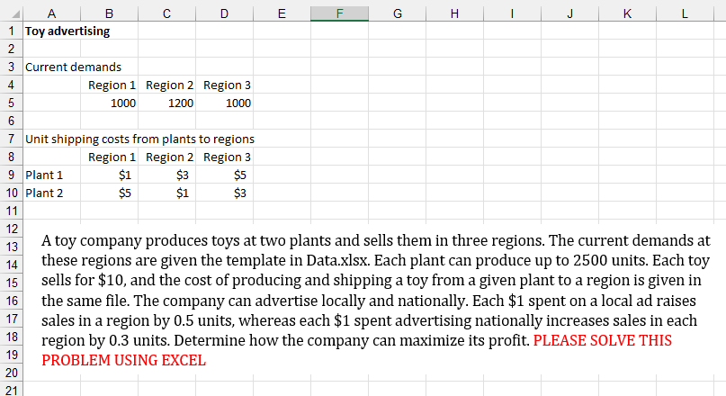The width and height of the screenshot is (726, 396).
Task: Click Plant 2 to Region 2 cost $1
Action: click(x=183, y=193)
